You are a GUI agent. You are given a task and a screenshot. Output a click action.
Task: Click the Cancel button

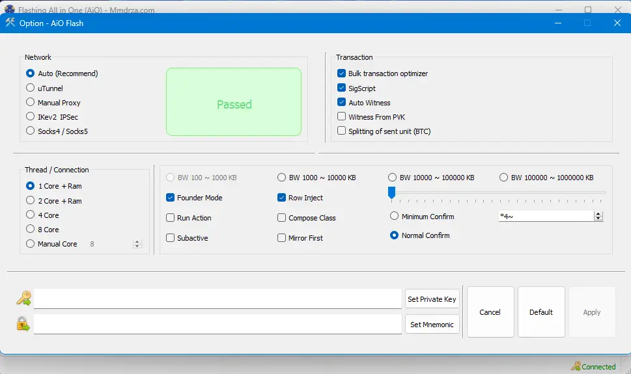point(490,312)
